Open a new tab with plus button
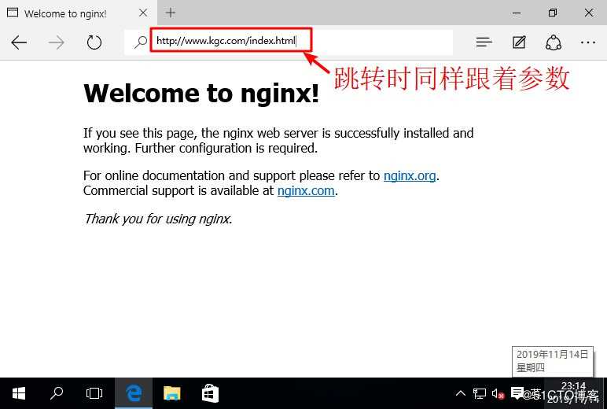Image resolution: width=607 pixels, height=409 pixels. 171,13
